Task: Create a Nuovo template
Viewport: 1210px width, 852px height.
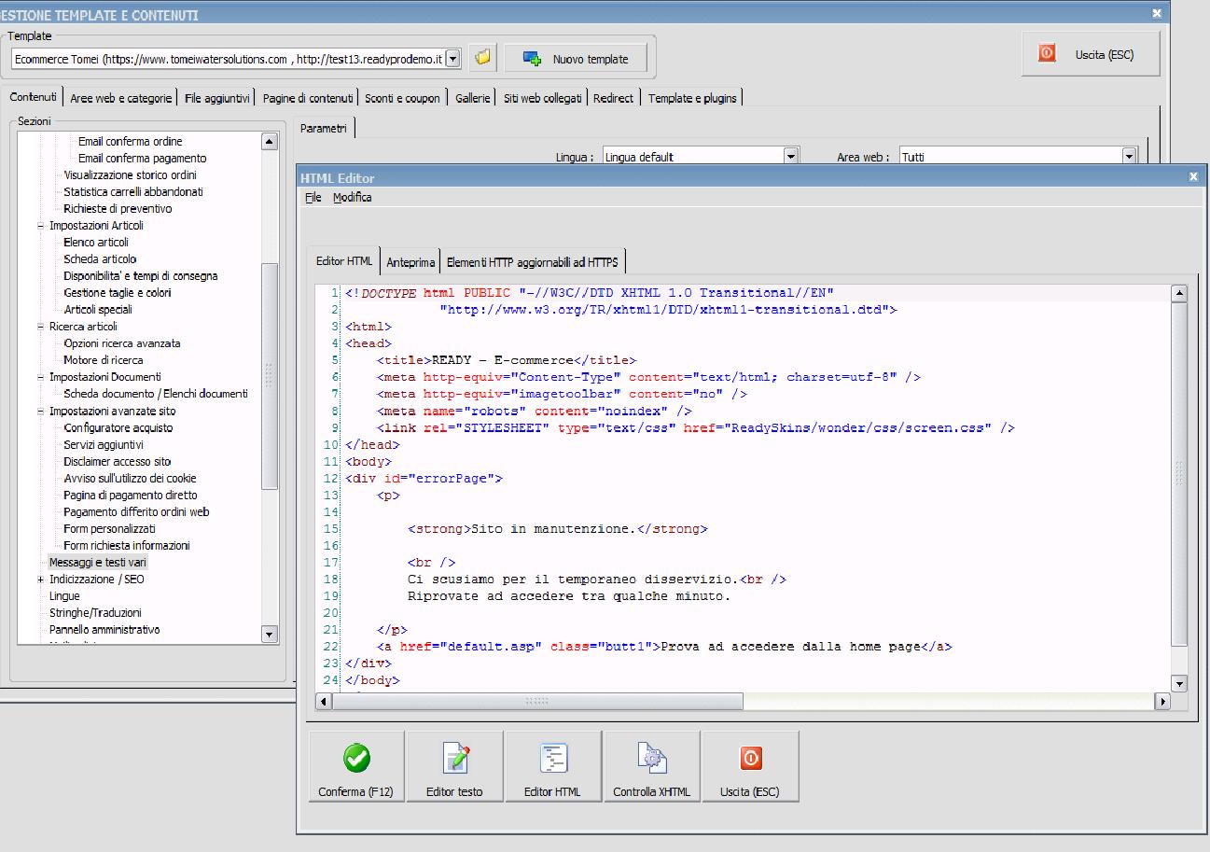Action: click(x=575, y=59)
